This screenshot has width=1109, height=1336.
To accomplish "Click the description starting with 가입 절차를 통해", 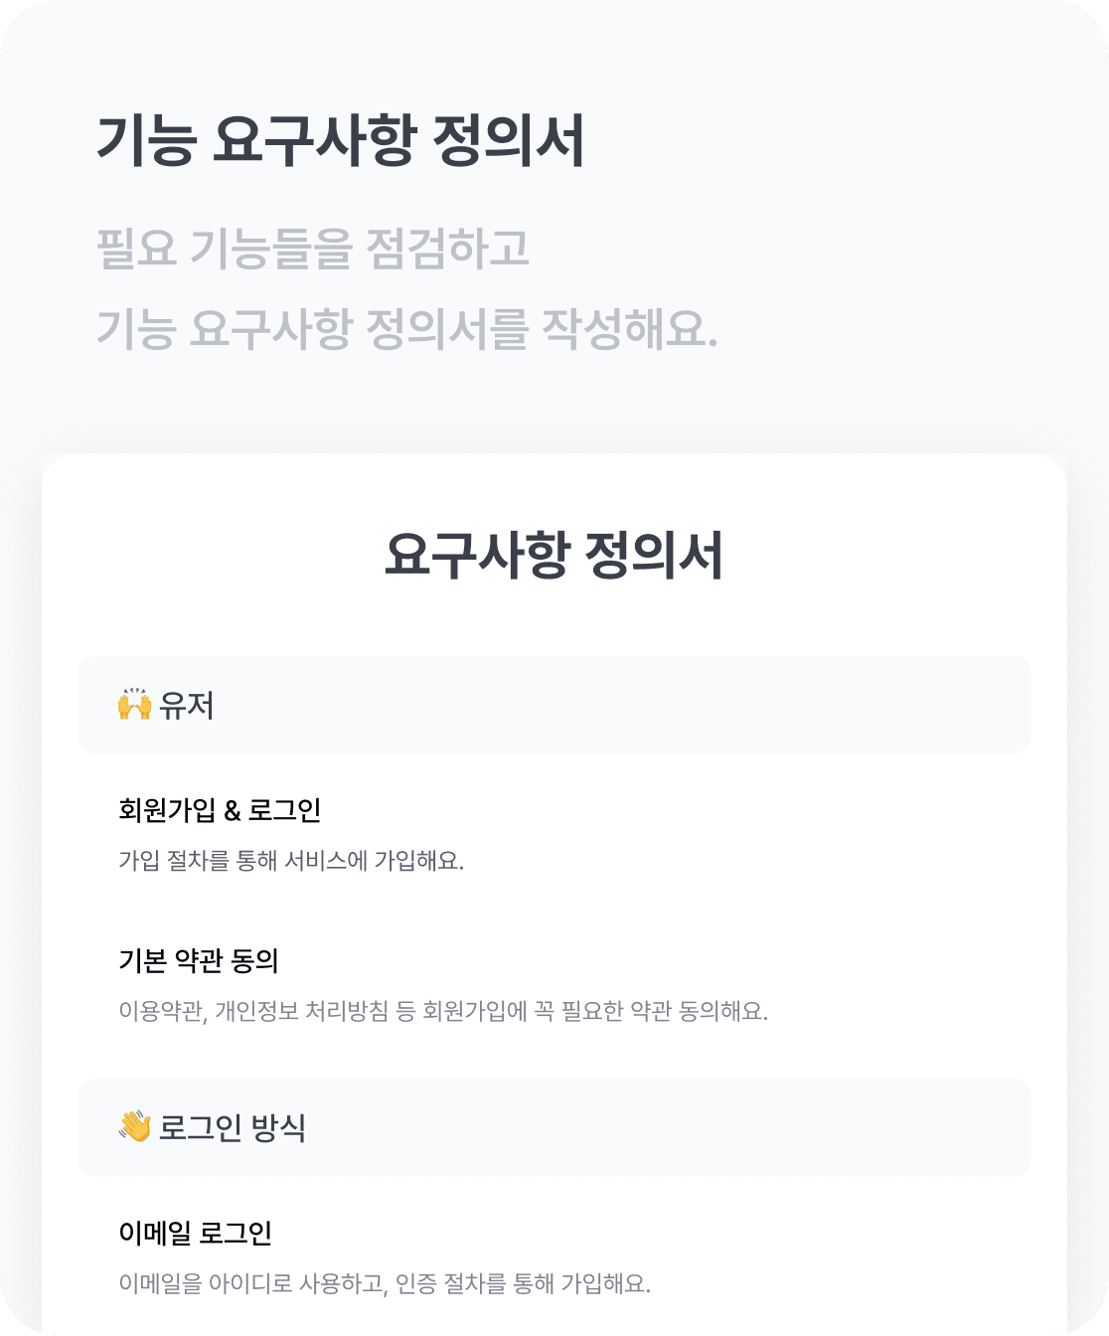I will click(291, 861).
